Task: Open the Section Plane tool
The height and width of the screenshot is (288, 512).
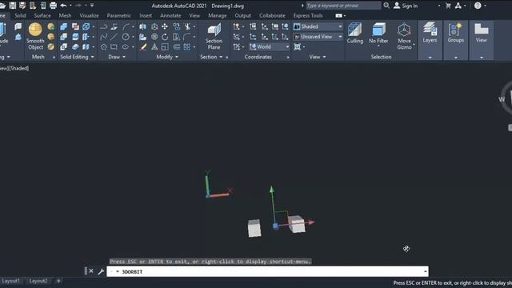Action: click(x=214, y=37)
